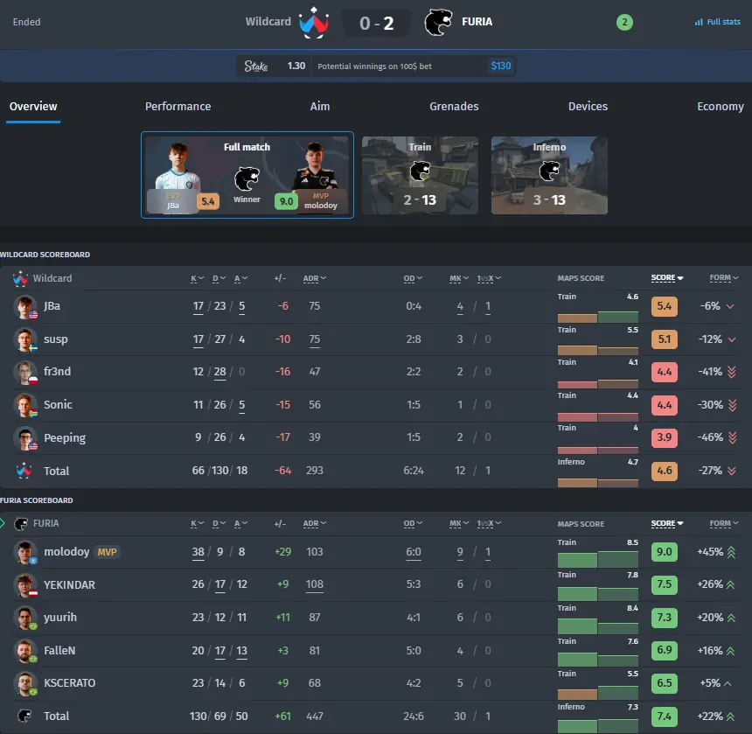752x734 pixels.
Task: Open the Wildcard team name in header
Action: (268, 22)
